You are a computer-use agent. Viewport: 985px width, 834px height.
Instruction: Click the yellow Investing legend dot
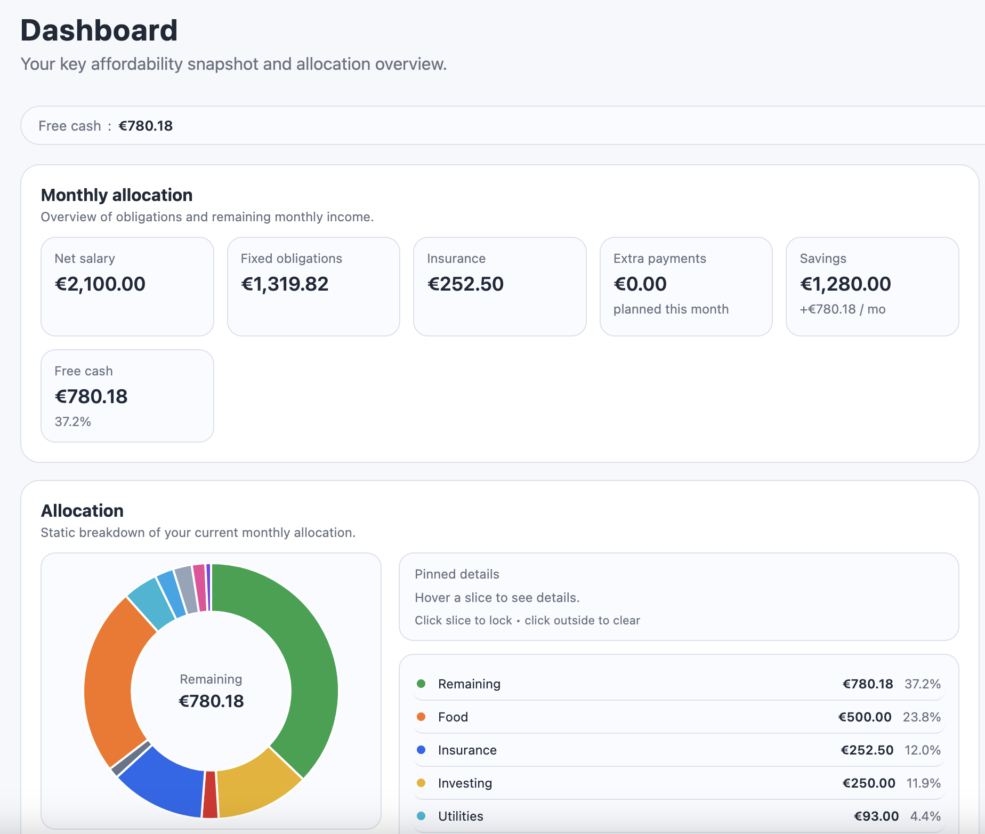click(x=422, y=783)
